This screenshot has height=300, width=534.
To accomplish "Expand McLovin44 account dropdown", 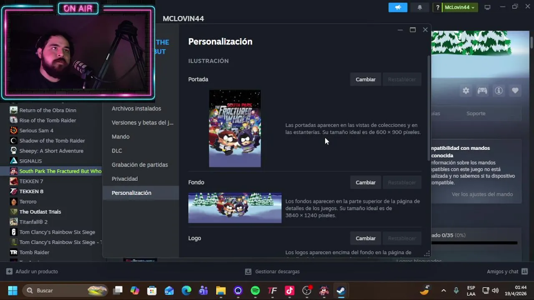I will tap(460, 7).
